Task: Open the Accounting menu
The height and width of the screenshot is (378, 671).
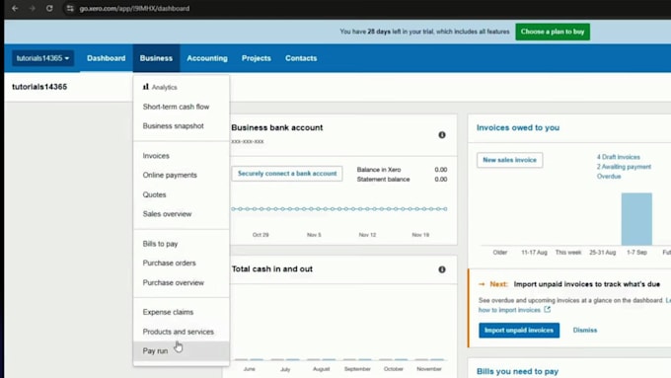Action: point(207,58)
